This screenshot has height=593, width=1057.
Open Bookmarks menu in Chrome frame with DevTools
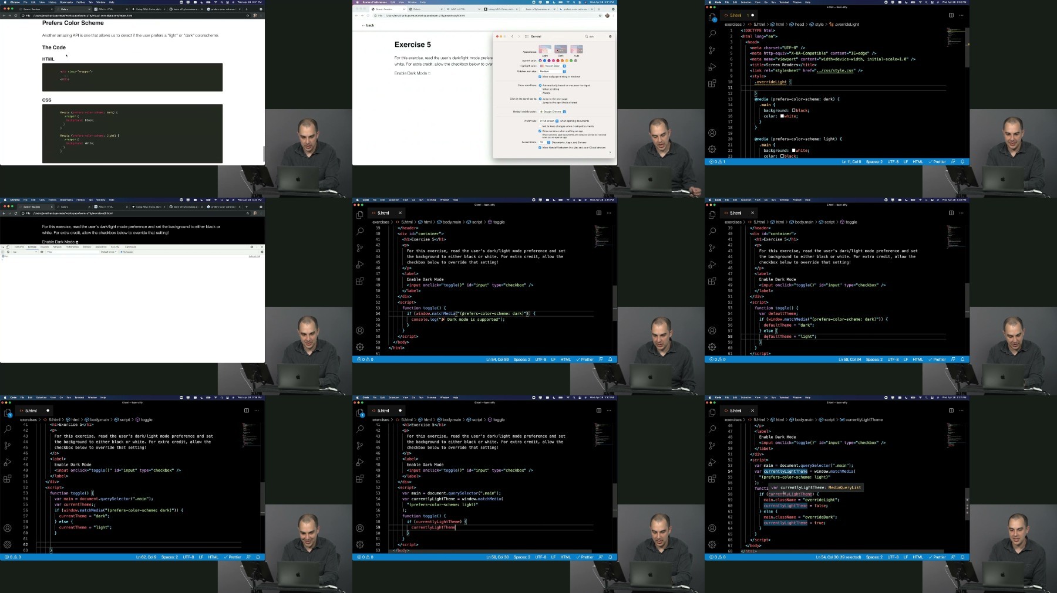tap(66, 200)
